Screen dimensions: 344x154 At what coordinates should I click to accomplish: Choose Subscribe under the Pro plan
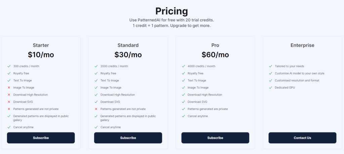click(215, 138)
